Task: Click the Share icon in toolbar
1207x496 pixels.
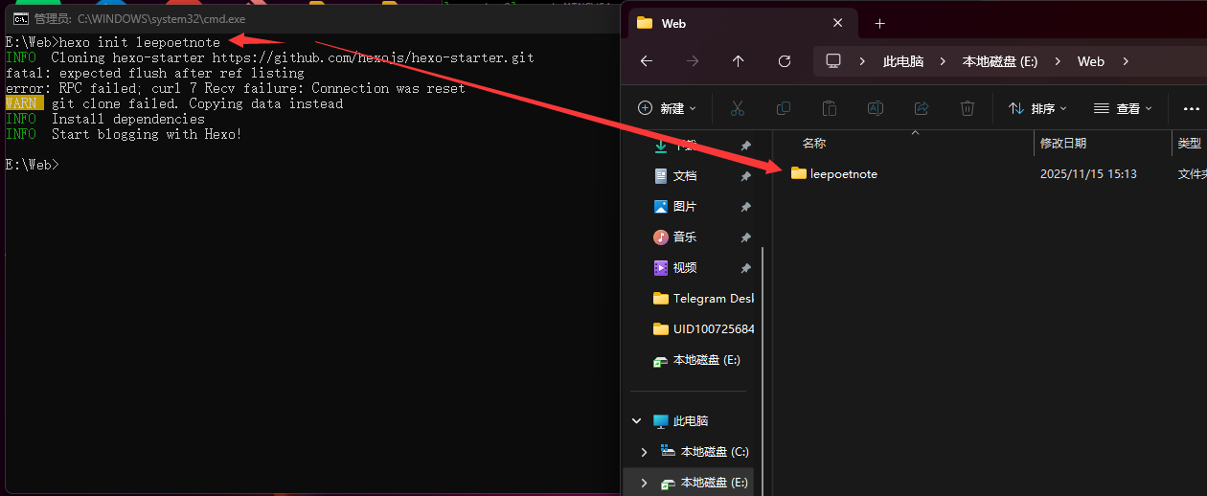Action: 922,108
